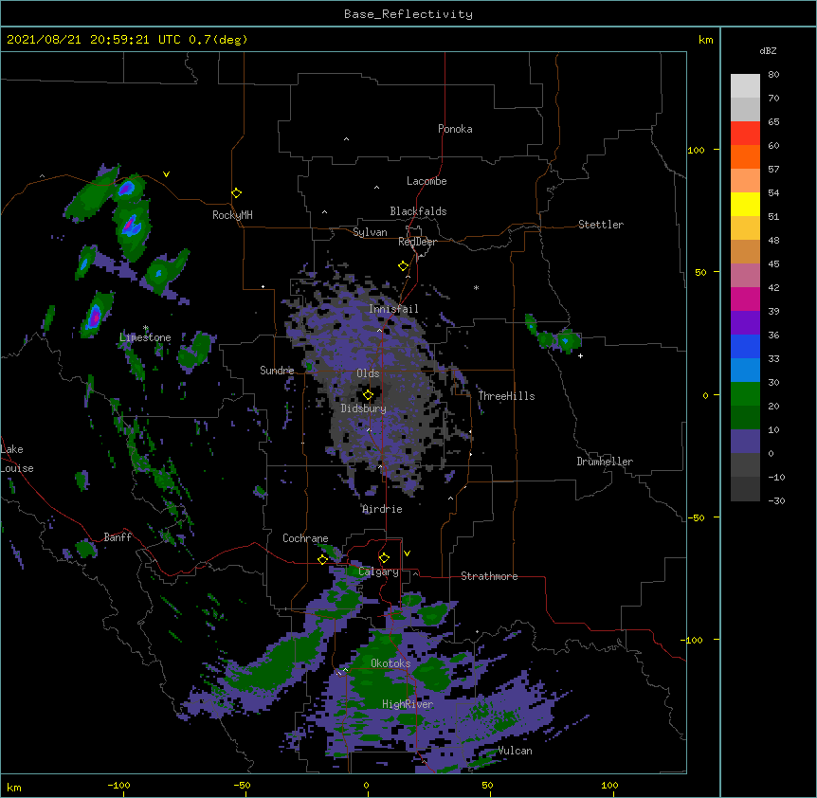Click the -50 tick label on the bottom axis
Screen dimensions: 817x798
click(x=242, y=785)
